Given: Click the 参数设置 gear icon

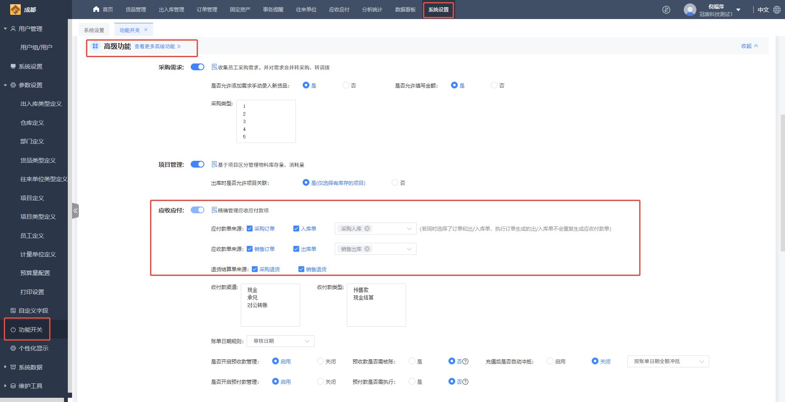Looking at the screenshot, I should (13, 85).
